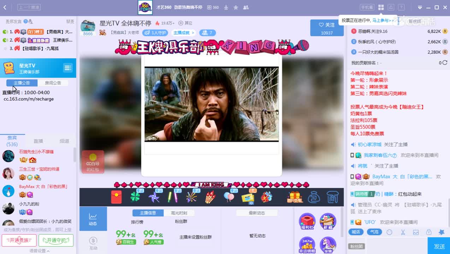Image resolution: width=450 pixels, height=254 pixels.
Task: Open the 祈福 blessing icon
Action: pyautogui.click(x=328, y=222)
